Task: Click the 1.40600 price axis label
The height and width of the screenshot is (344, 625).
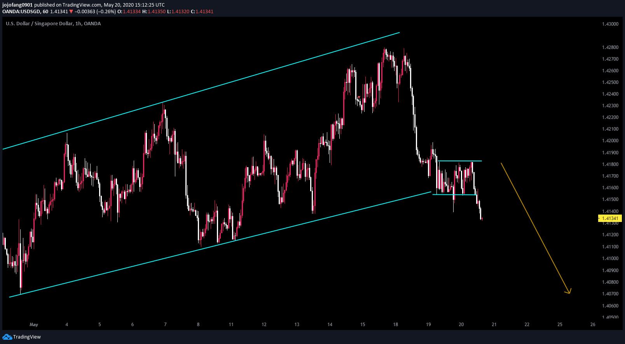Action: pyautogui.click(x=610, y=306)
